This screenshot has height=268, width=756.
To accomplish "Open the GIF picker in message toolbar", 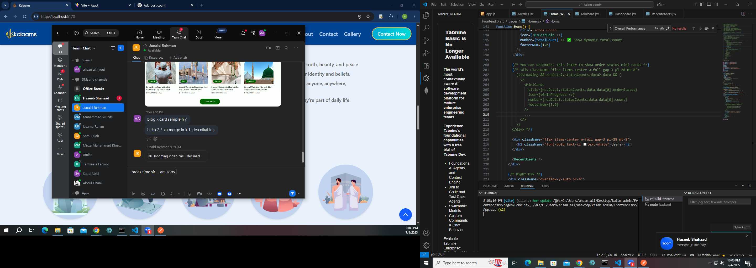I will pyautogui.click(x=153, y=194).
